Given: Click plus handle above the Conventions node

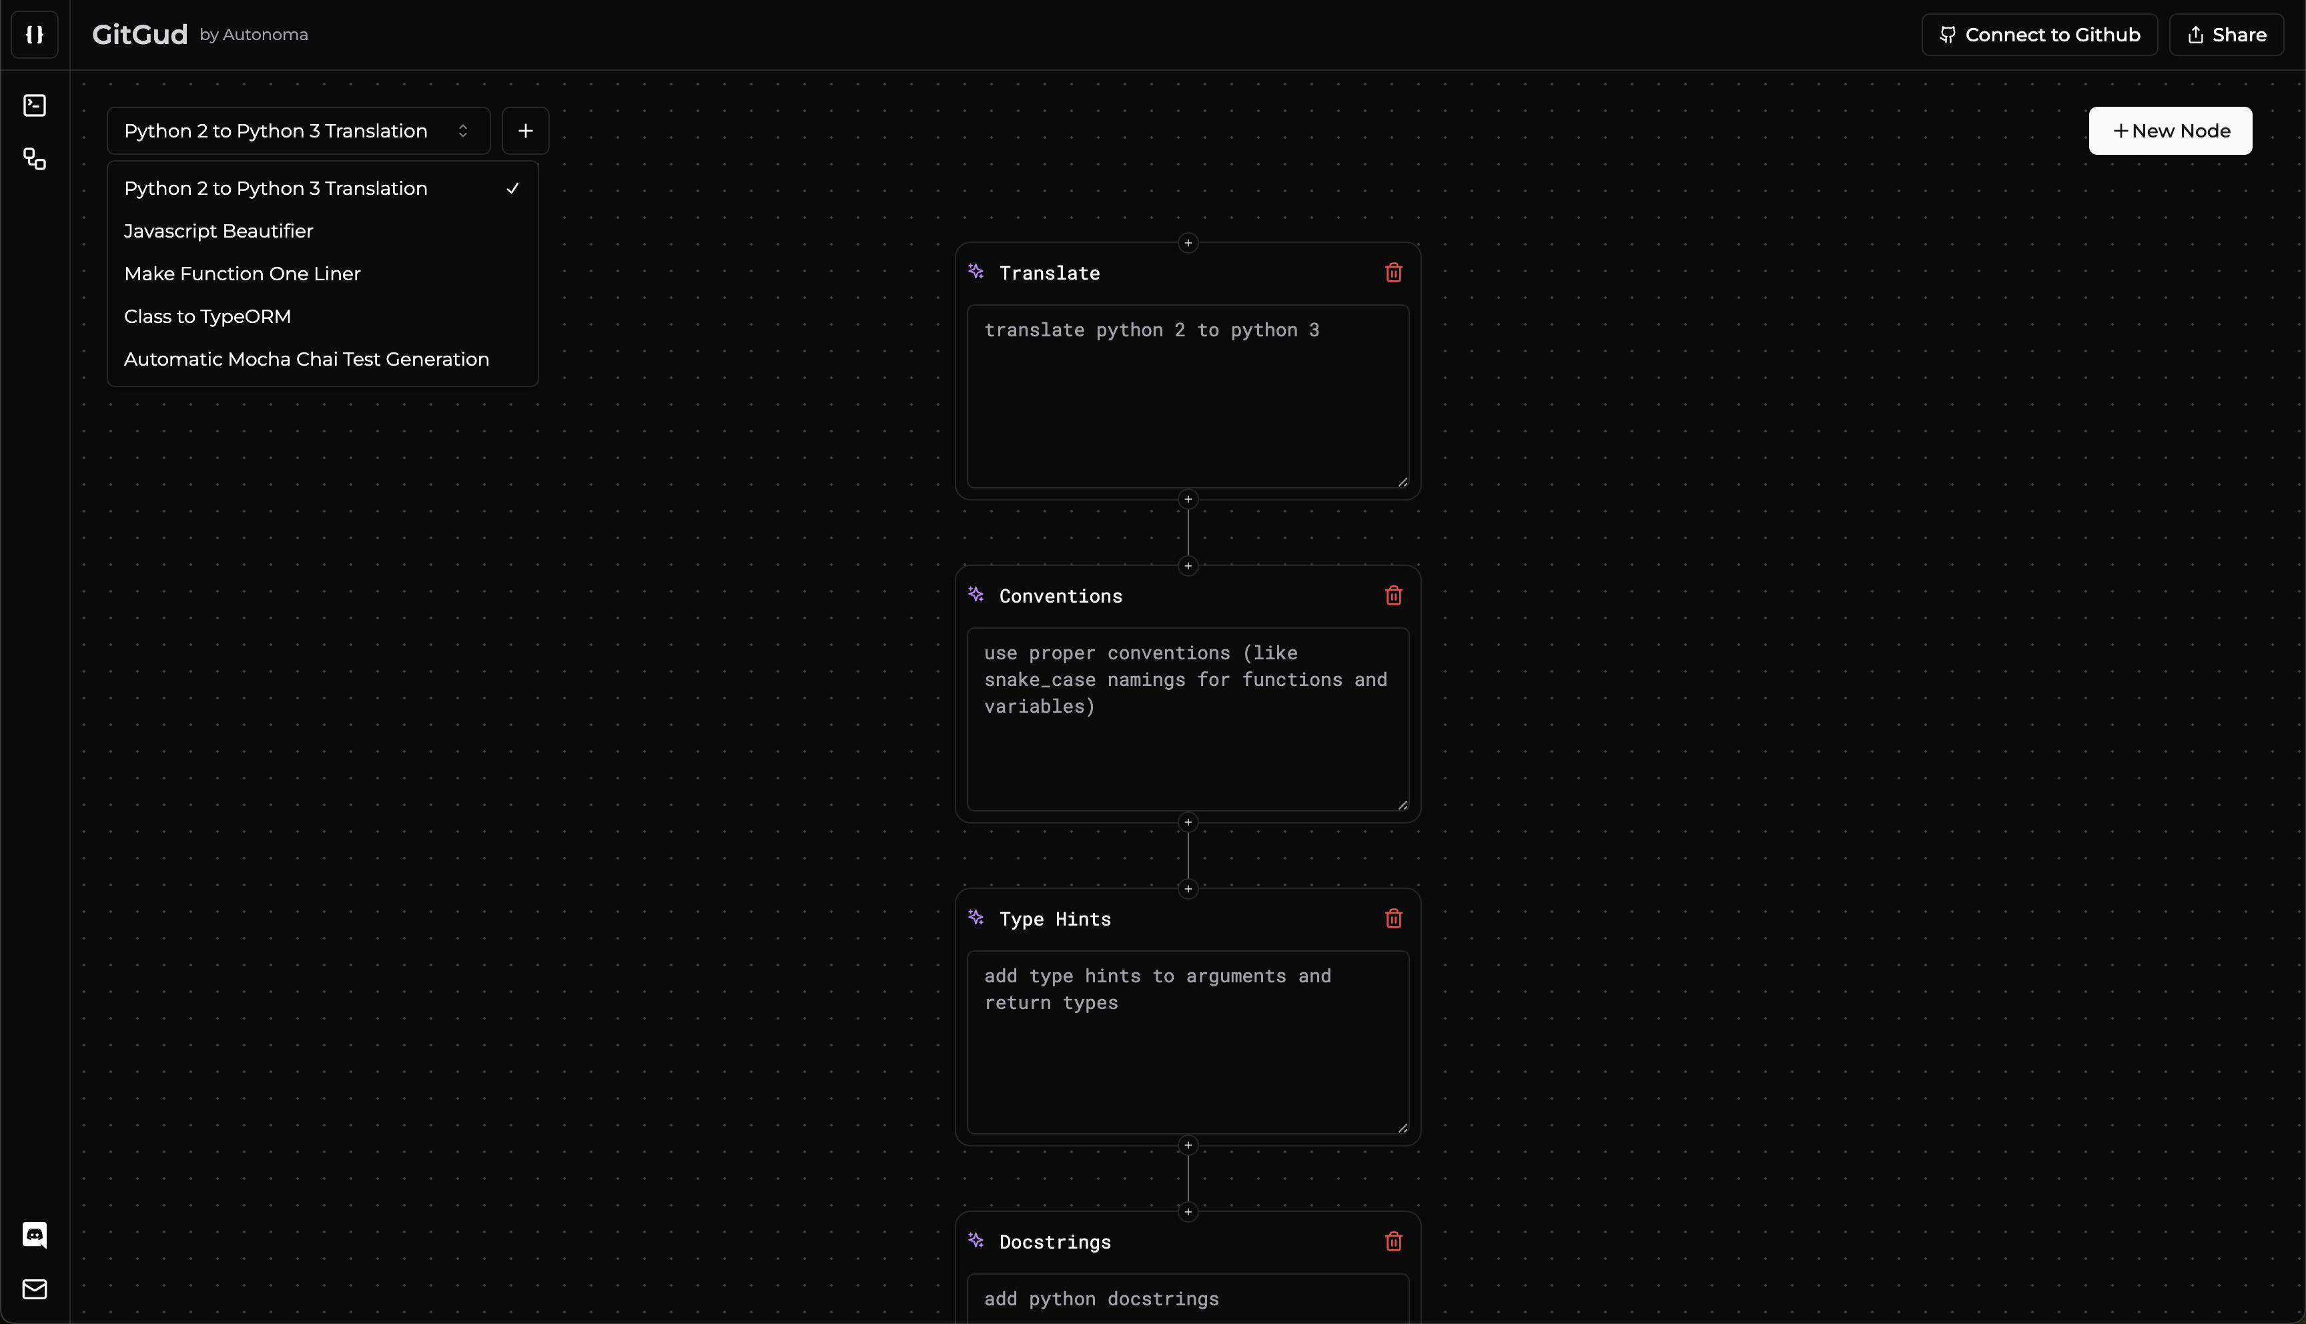Looking at the screenshot, I should tap(1188, 566).
